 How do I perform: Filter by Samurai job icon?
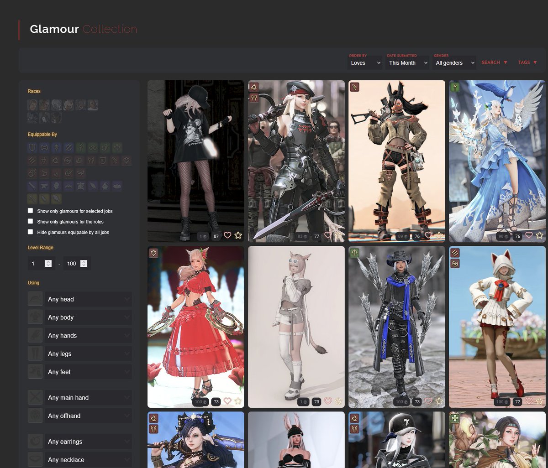68,161
